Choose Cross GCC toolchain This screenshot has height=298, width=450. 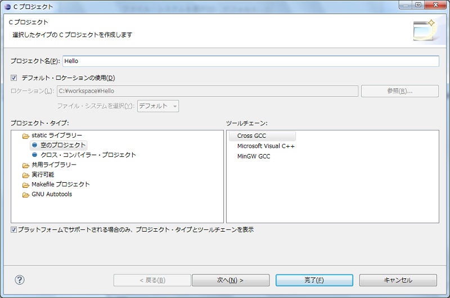262,136
